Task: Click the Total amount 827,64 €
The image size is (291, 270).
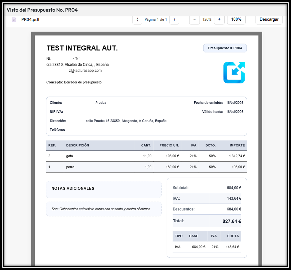Action: coord(232,221)
